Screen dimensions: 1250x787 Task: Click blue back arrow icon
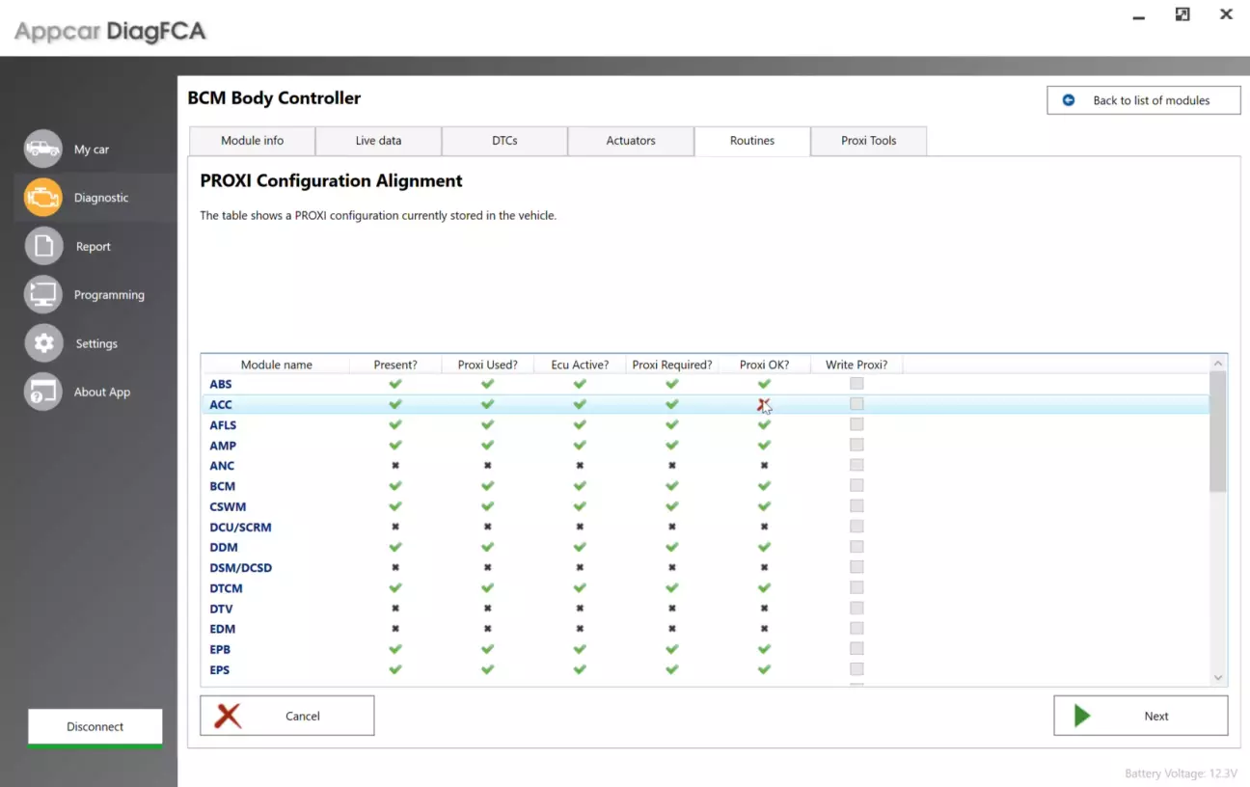coord(1069,100)
